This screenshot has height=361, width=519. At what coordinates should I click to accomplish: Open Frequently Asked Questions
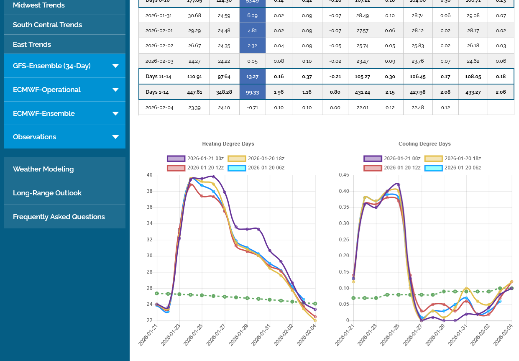[x=59, y=217]
